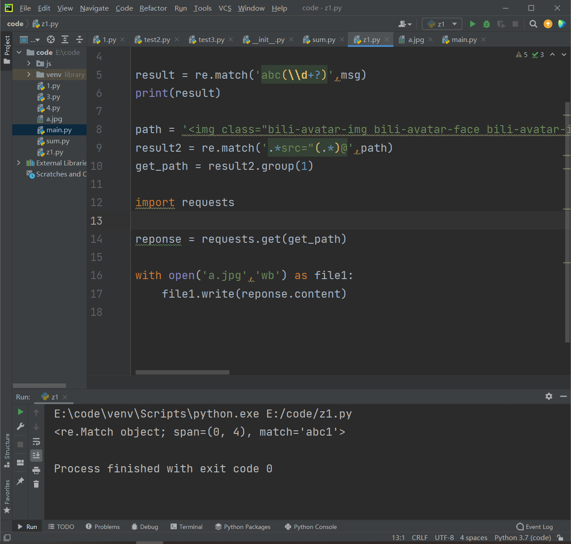Open Python Console tool window
The width and height of the screenshot is (571, 544).
[311, 527]
